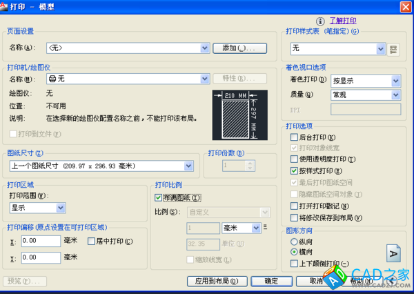Select the 横向 orientation radio button
Viewport: 414px width, 294px height.
295,253
